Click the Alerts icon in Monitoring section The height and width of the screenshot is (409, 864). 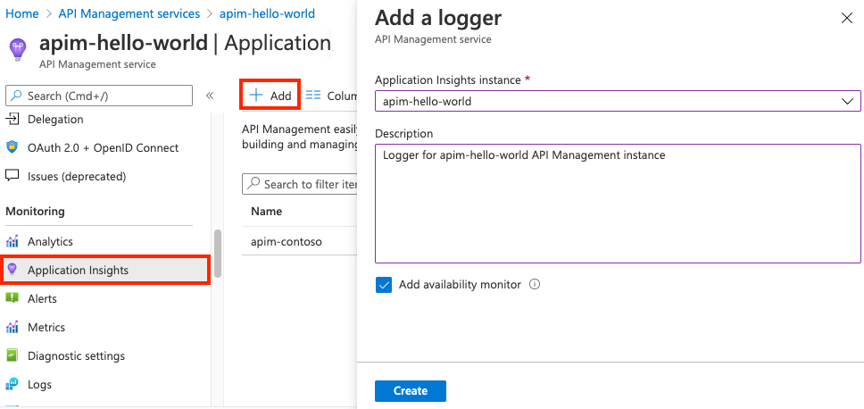click(12, 299)
